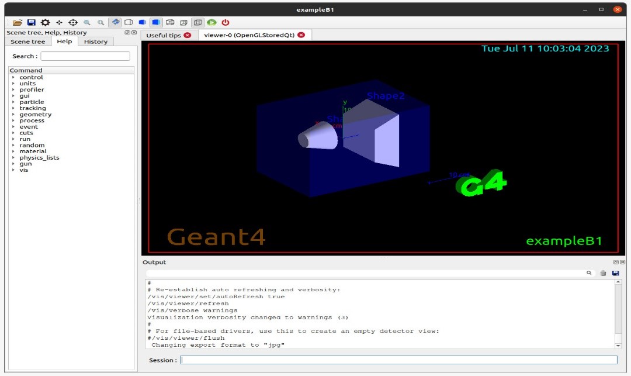
Task: Open viewer properties with the gear icon
Action: (46, 23)
